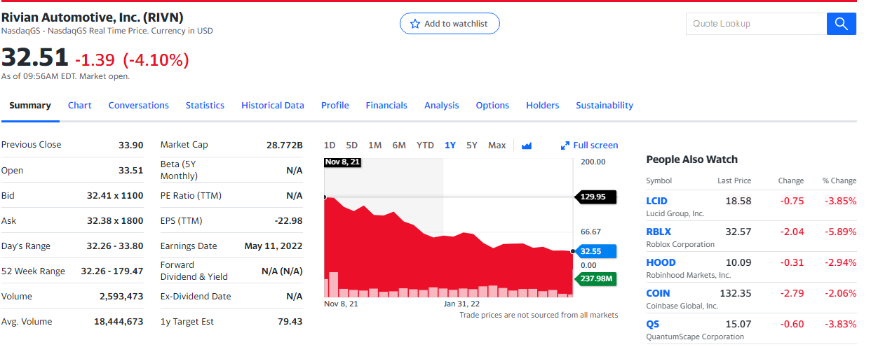Click the Market Cap value 28.772B

(285, 145)
